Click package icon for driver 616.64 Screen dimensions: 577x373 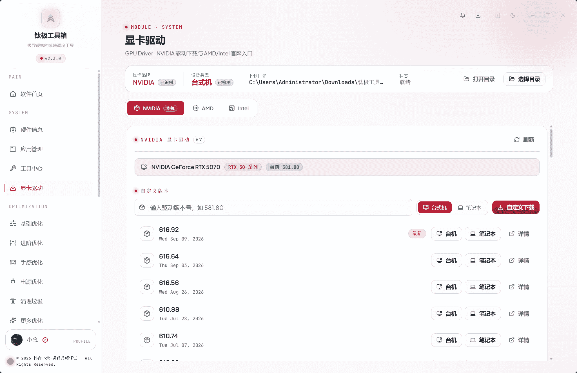pyautogui.click(x=147, y=260)
